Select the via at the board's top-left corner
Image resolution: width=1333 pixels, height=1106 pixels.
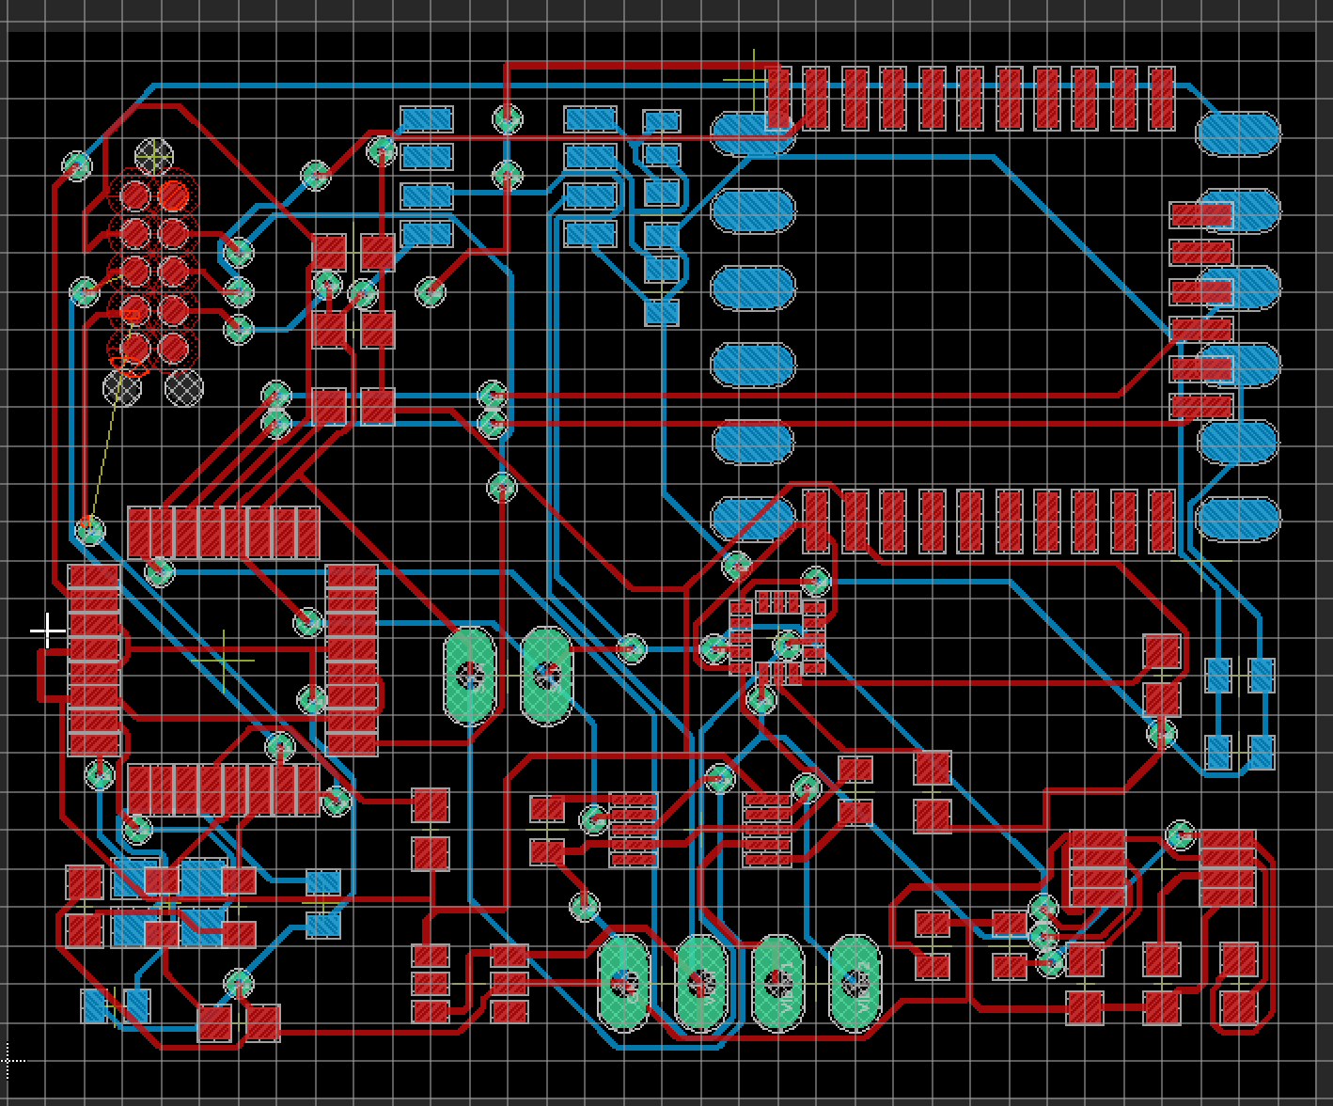click(x=77, y=166)
